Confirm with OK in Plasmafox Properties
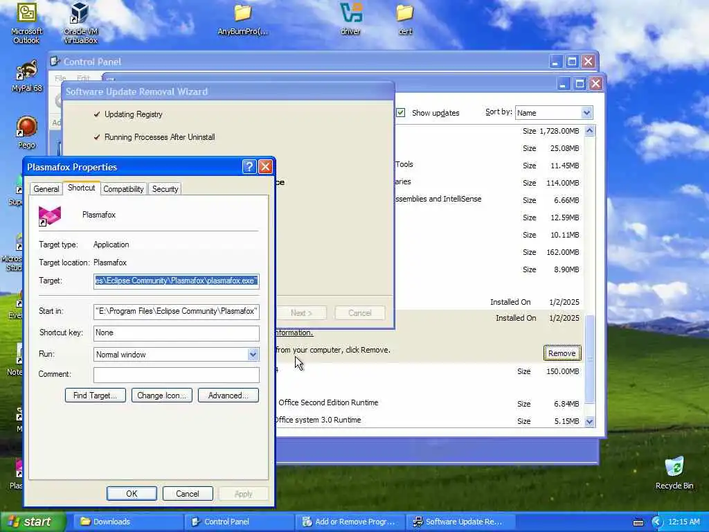709x532 pixels. [132, 493]
